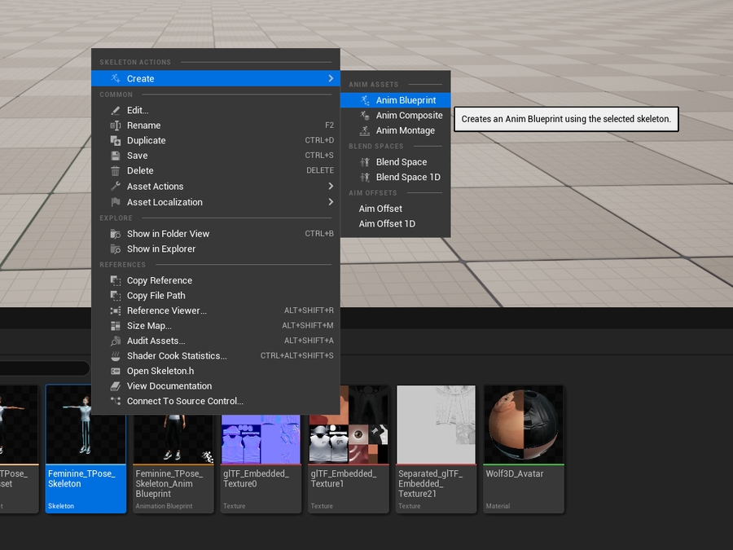Choose Copy File Path option
733x550 pixels.
coord(156,296)
